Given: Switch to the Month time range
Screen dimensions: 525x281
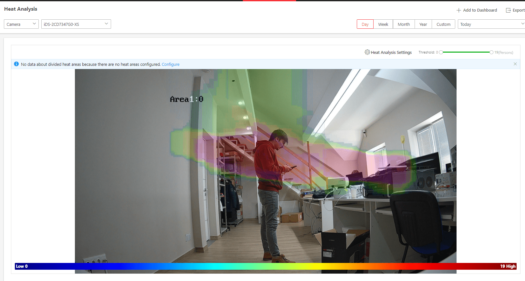Looking at the screenshot, I should pyautogui.click(x=404, y=24).
